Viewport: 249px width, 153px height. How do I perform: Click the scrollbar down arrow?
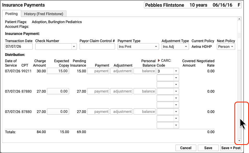click(239, 141)
